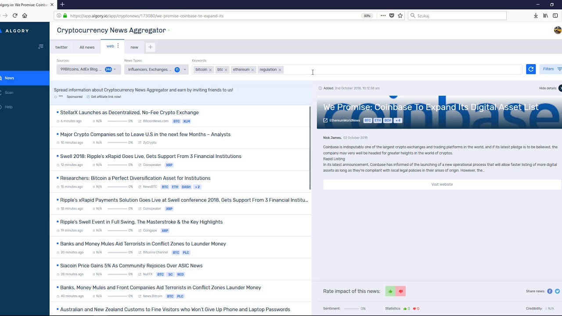Switch to the new tab
Screen dimensions: 562x316
click(134, 47)
